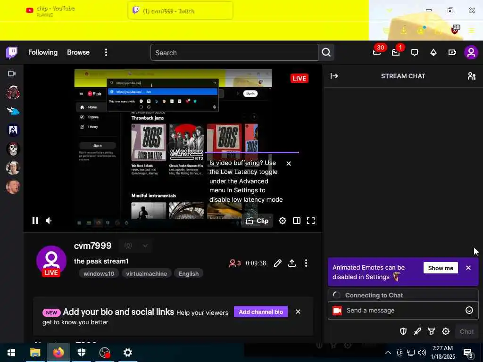Open the sidebar channel avatar with letter A
The height and width of the screenshot is (362, 483).
click(x=13, y=130)
